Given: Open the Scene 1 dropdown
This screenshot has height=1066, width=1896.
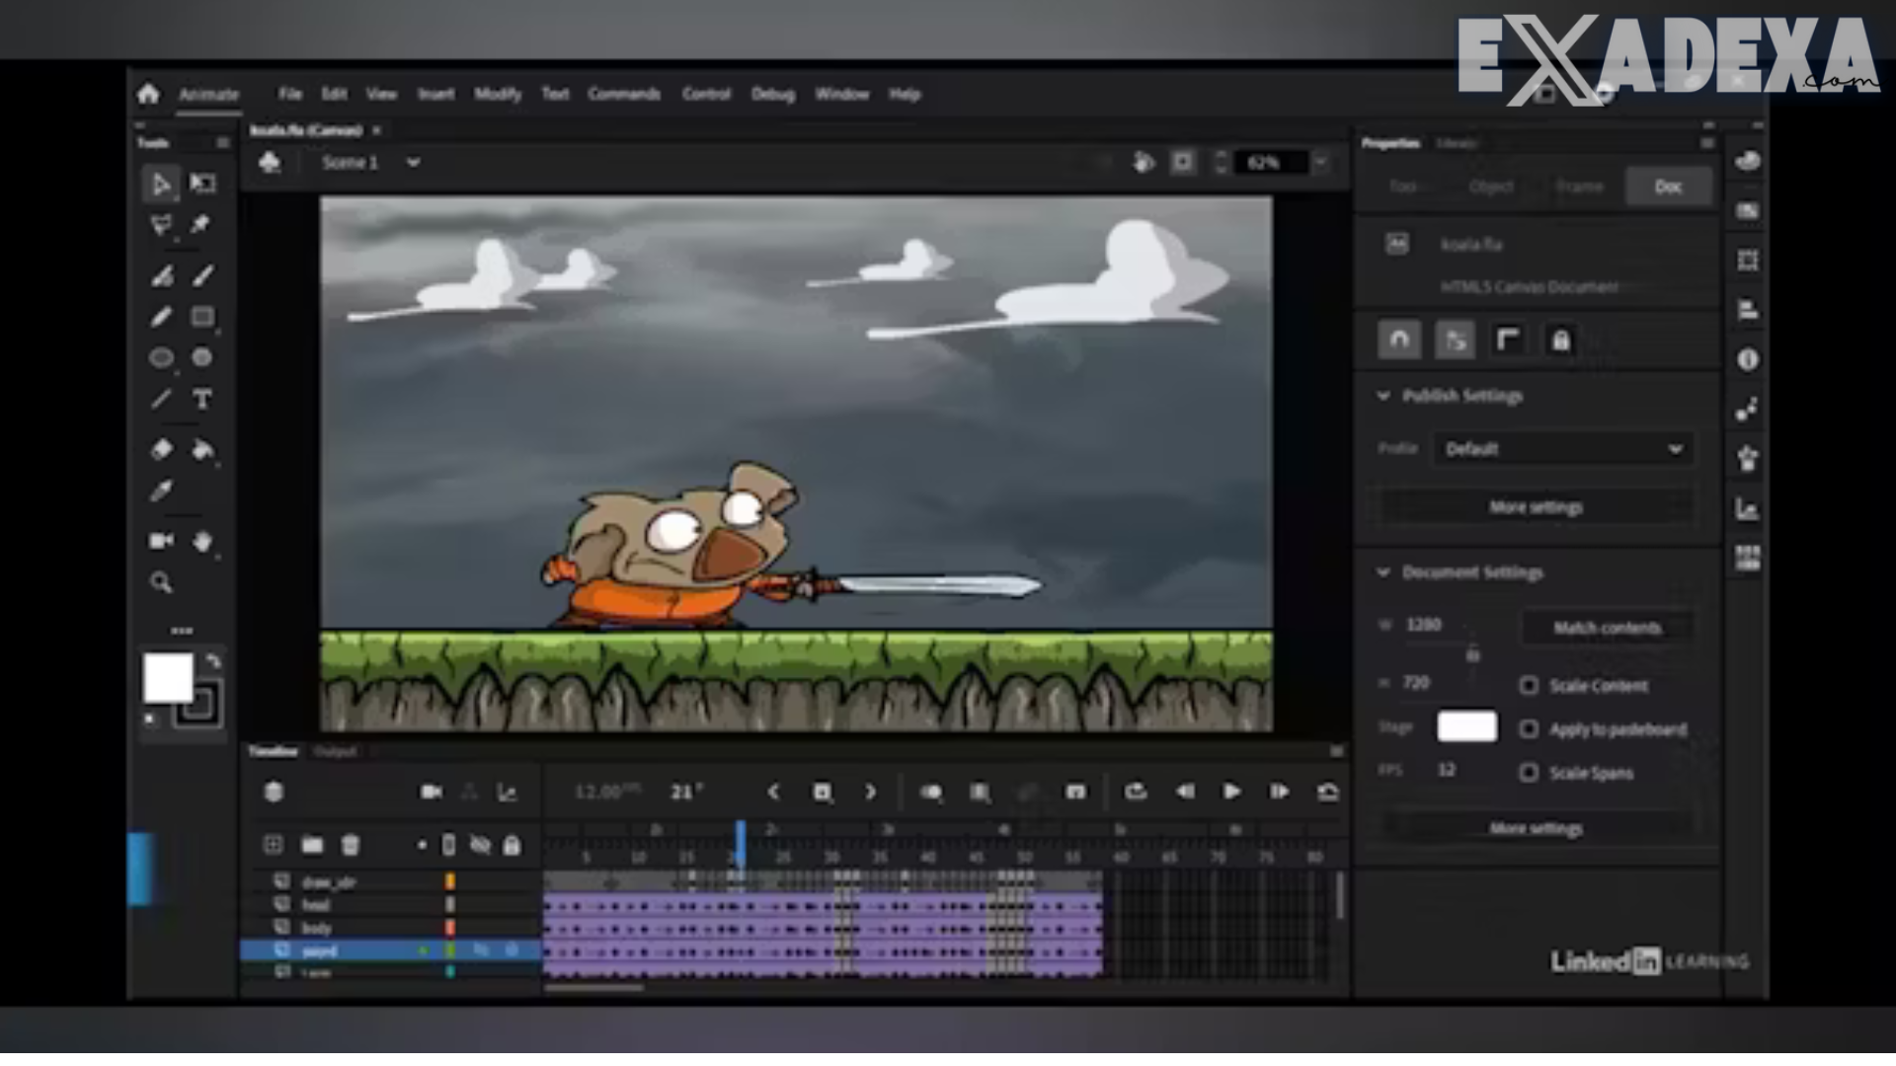Looking at the screenshot, I should 413,163.
